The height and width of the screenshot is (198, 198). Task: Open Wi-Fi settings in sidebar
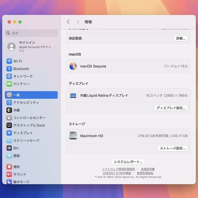[18, 61]
